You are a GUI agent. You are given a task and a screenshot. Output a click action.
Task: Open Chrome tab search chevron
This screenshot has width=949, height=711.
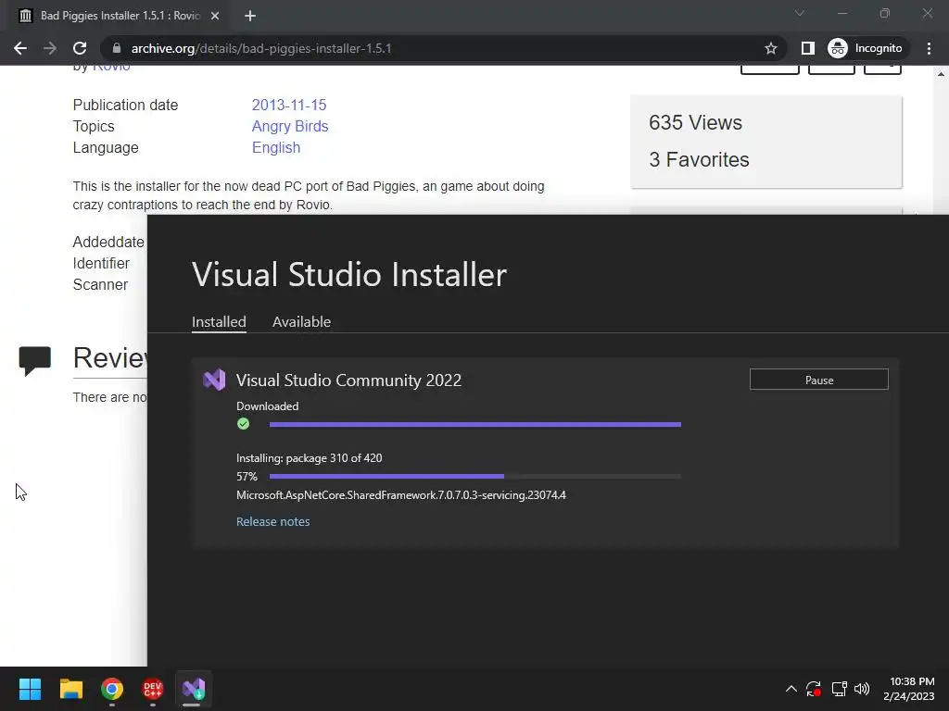tap(800, 13)
